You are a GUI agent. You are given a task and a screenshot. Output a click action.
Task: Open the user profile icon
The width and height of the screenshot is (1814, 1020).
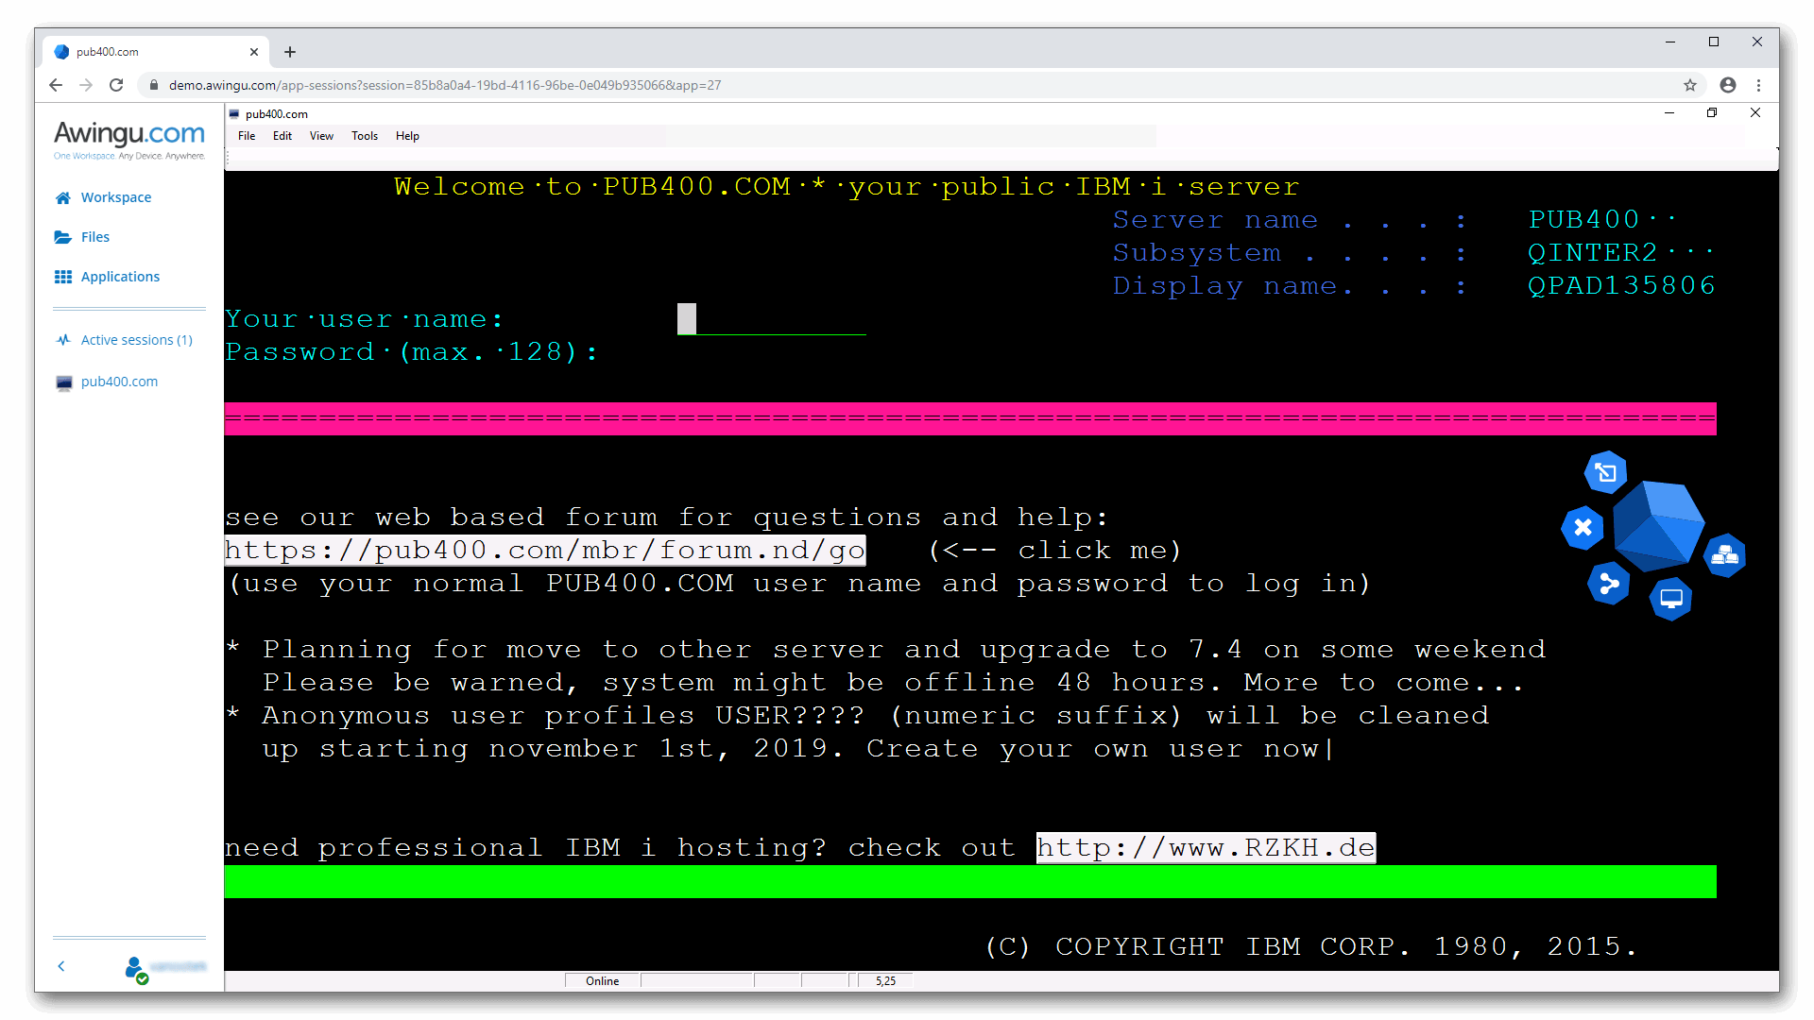point(136,969)
